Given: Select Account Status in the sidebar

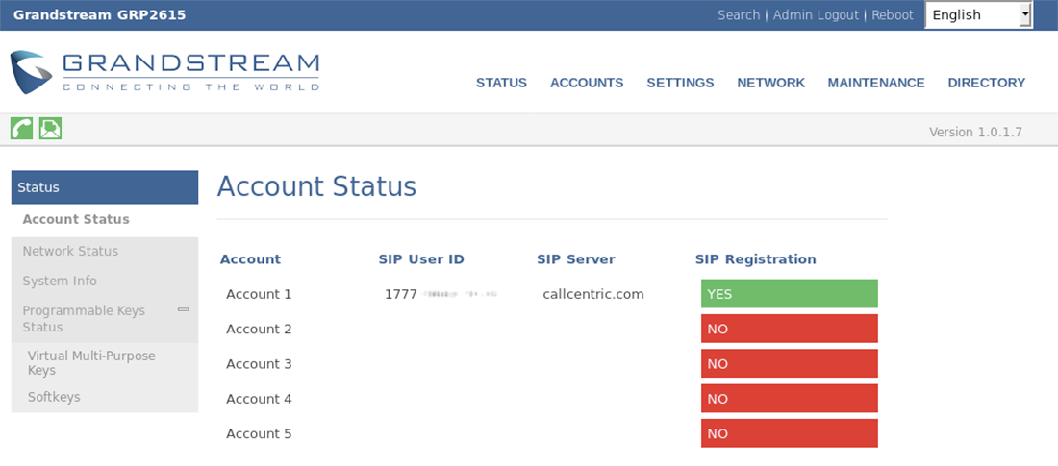Looking at the screenshot, I should [76, 219].
